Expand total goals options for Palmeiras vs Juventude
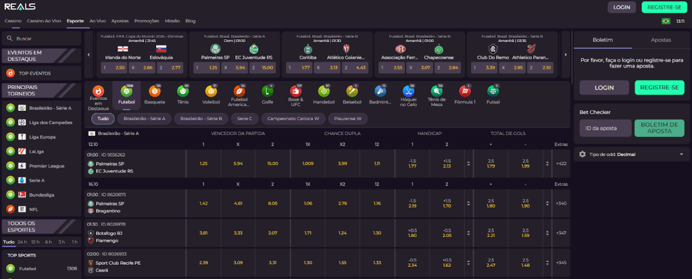The width and height of the screenshot is (692, 279). (547, 163)
